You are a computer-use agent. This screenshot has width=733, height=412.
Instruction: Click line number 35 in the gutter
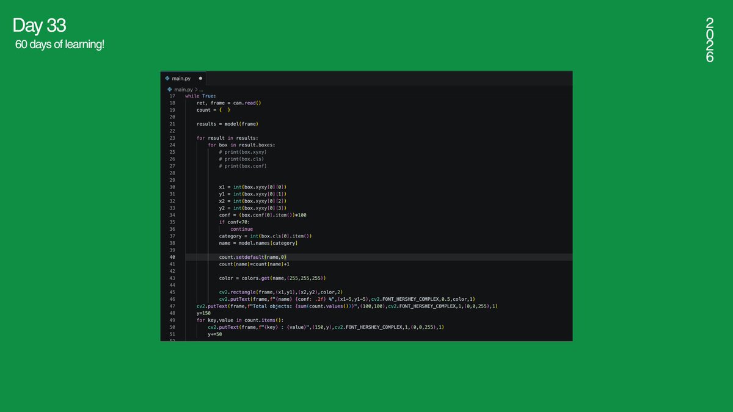pos(172,222)
